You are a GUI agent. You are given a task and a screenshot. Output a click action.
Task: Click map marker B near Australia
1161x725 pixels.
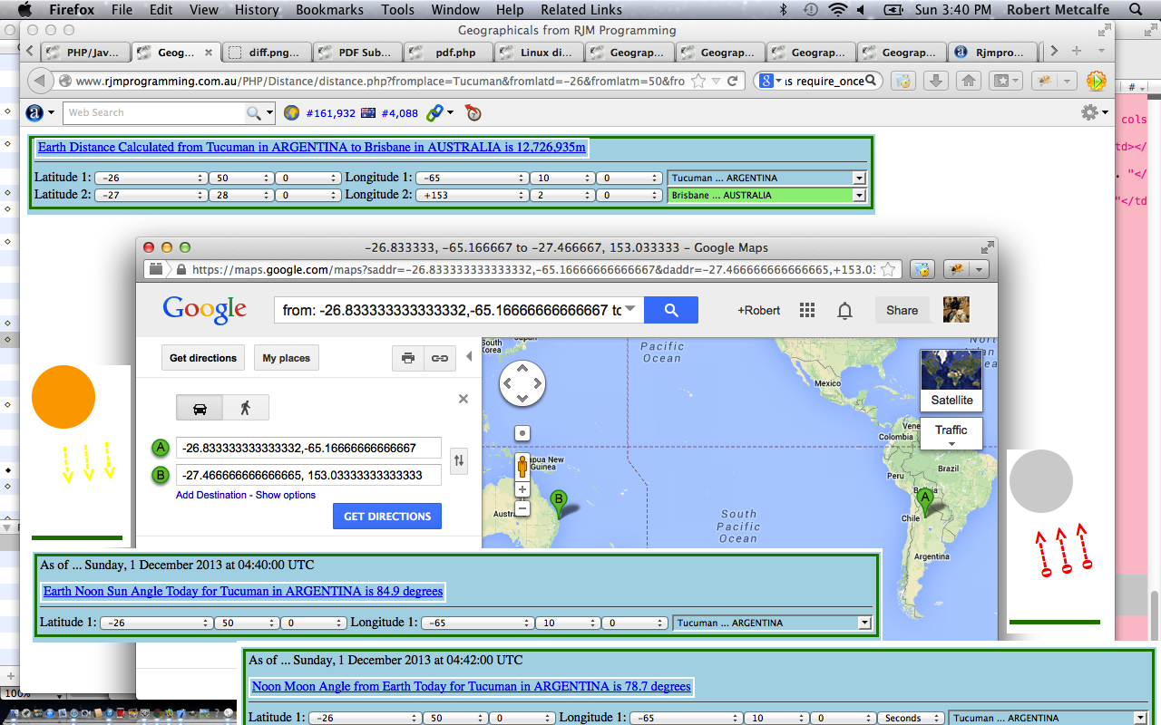559,503
